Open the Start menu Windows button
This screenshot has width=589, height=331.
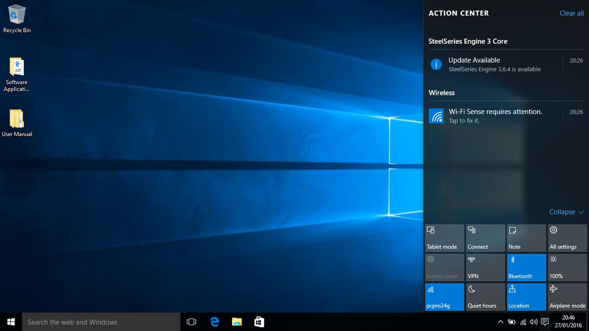(11, 322)
